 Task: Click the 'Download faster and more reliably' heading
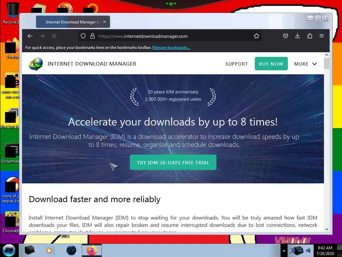click(95, 199)
